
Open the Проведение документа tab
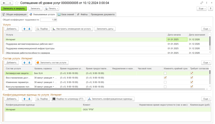[102, 15]
